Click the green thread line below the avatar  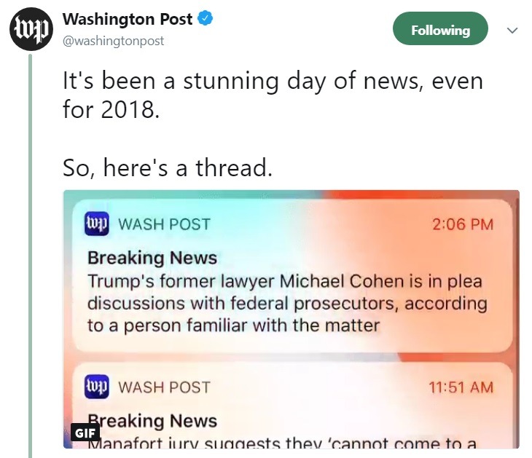coord(30,255)
